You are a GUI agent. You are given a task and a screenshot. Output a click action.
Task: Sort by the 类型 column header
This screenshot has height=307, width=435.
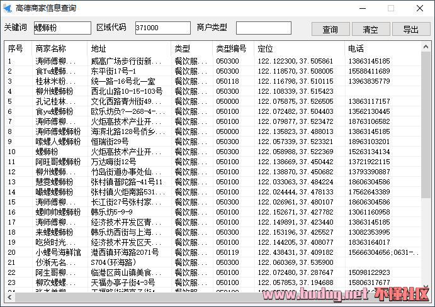pos(183,48)
